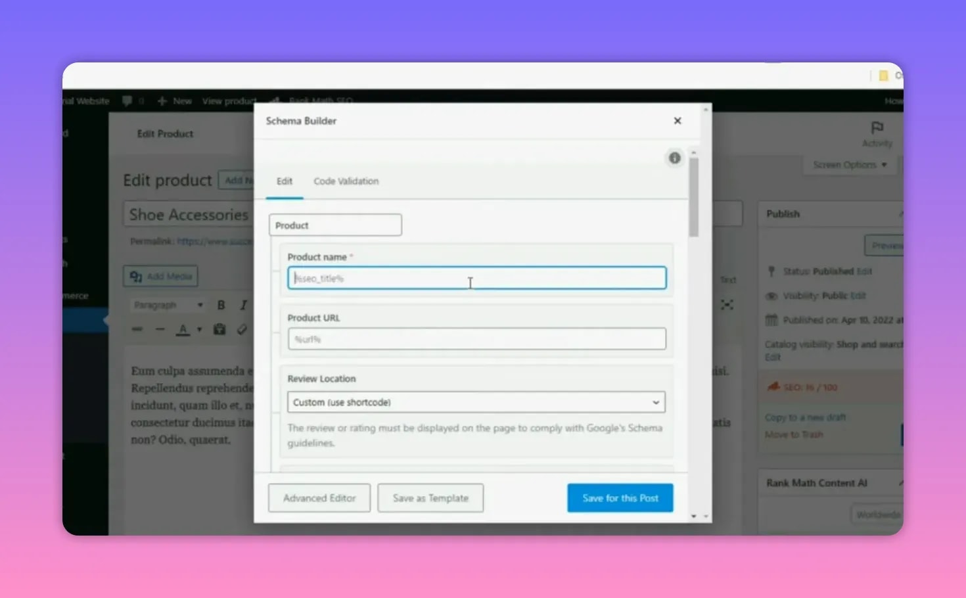The height and width of the screenshot is (598, 966).
Task: Expand the Screen Options panel
Action: (x=849, y=164)
